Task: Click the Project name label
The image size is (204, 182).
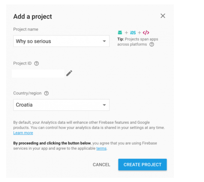Action: pyautogui.click(x=26, y=29)
